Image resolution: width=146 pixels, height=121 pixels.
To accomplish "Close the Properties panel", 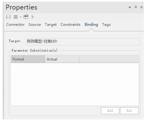I will tap(141, 7).
